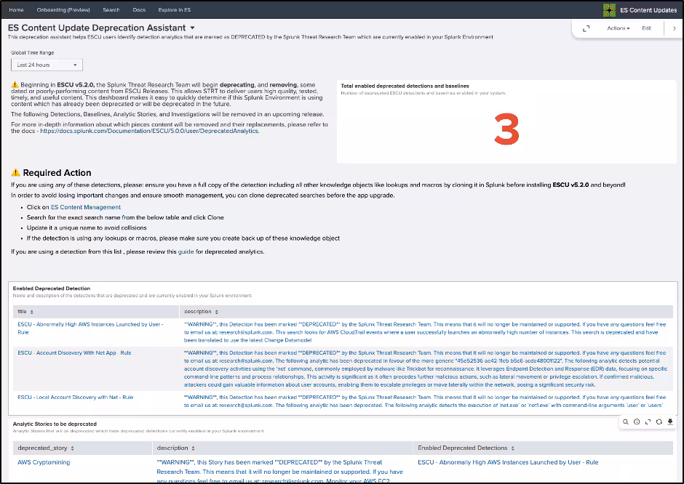Open panel search via magnifying glass icon
Viewport: 684px width, 484px height.
(627, 422)
